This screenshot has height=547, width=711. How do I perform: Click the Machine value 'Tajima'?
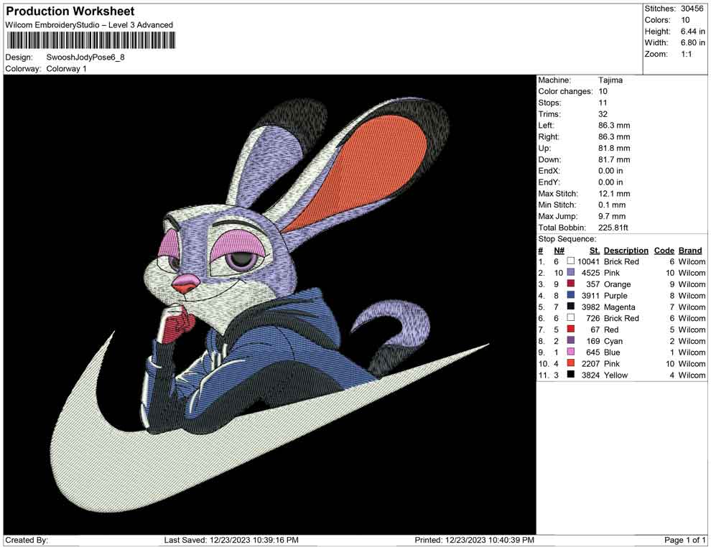pos(610,80)
